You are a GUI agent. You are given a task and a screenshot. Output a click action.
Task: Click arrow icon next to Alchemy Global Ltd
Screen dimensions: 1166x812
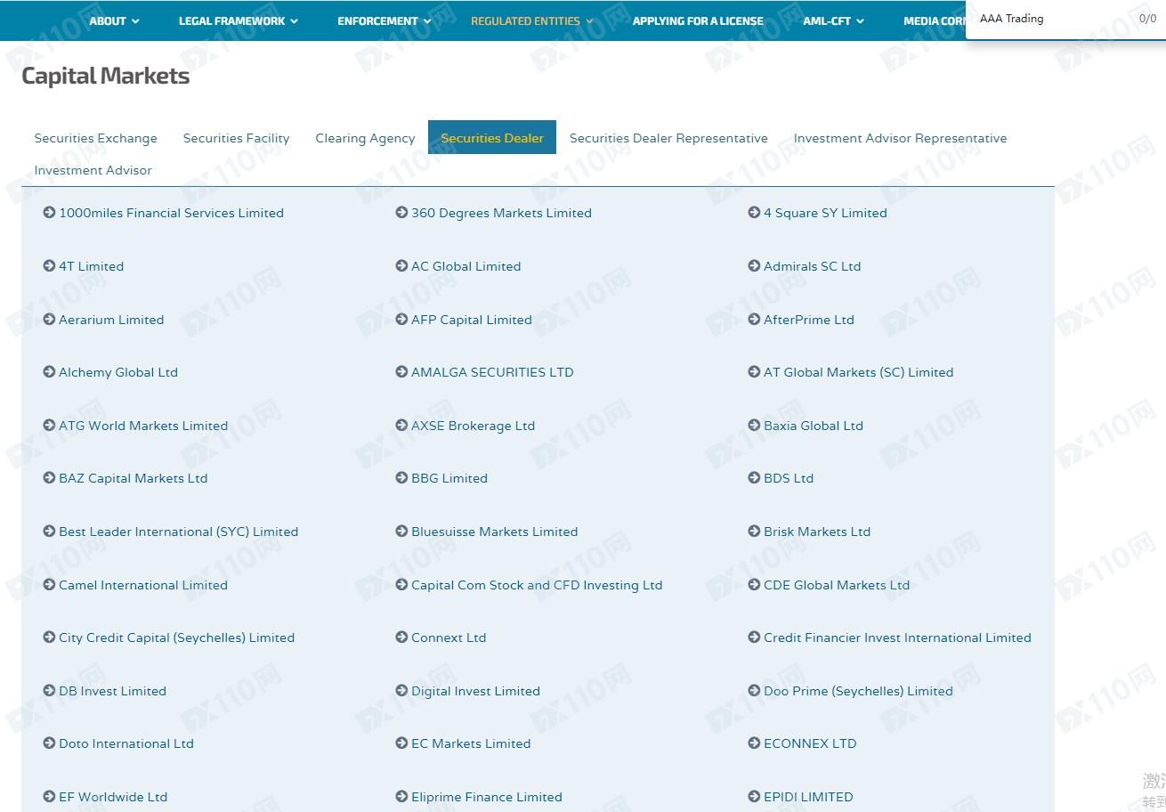[x=49, y=372]
